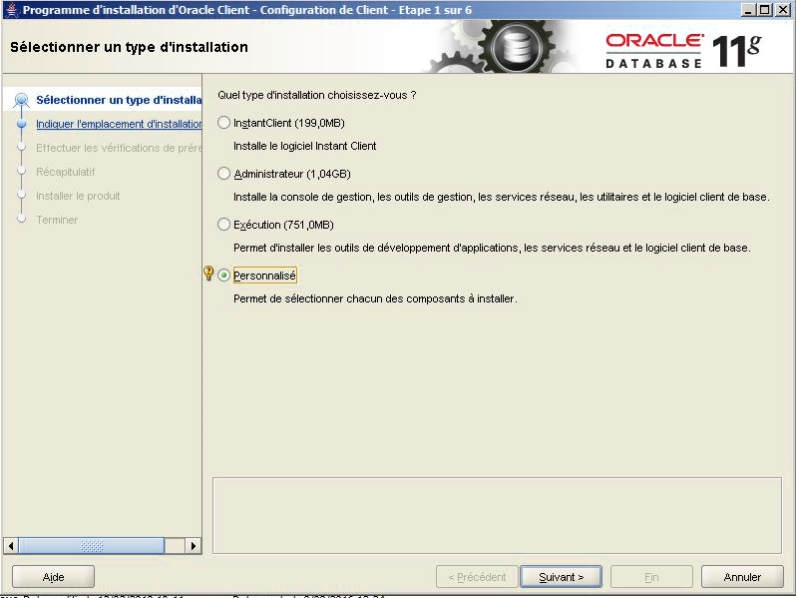Select the InstantClient radio button

(223, 123)
